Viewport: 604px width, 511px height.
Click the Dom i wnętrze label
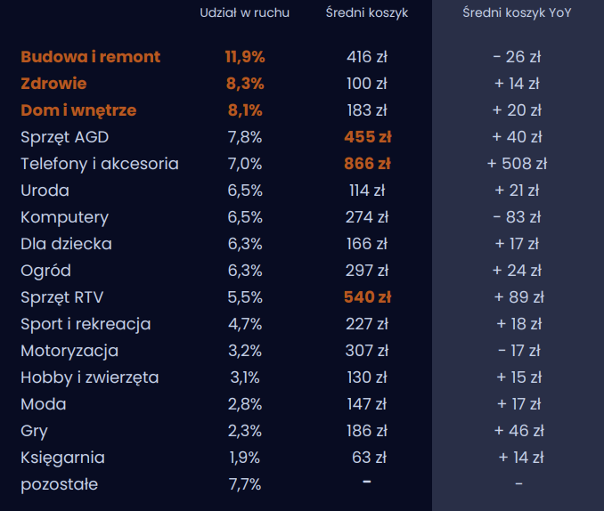click(78, 110)
